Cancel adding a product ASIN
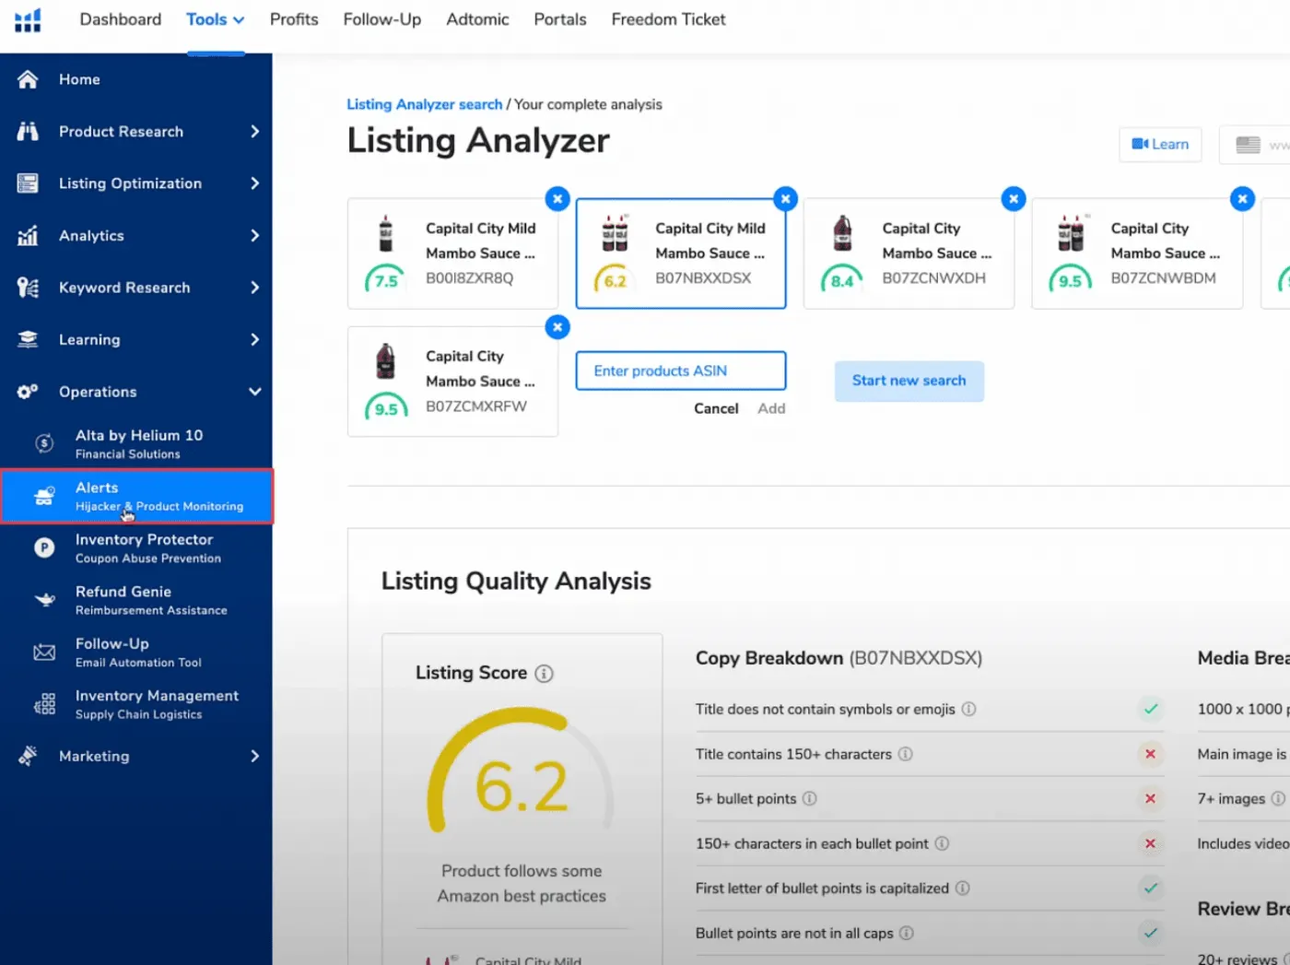Image resolution: width=1290 pixels, height=965 pixels. click(716, 408)
